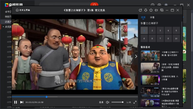Enter fullscreen with the expand arrows icon
193x109 pixels.
pos(135,102)
